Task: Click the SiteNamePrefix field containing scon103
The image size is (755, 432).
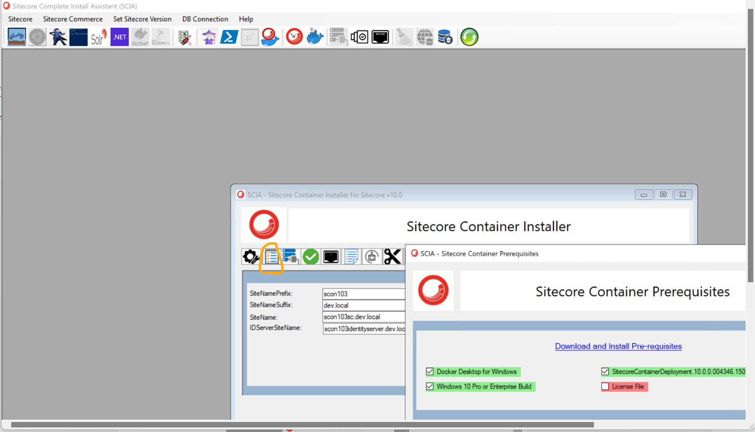Action: [x=364, y=294]
